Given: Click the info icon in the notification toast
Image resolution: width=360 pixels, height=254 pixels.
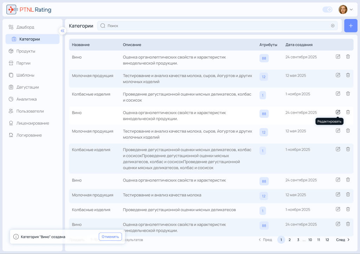Looking at the screenshot, I should 16,236.
